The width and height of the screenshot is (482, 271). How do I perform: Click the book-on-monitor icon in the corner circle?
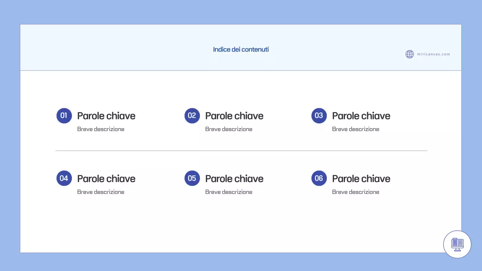click(458, 244)
